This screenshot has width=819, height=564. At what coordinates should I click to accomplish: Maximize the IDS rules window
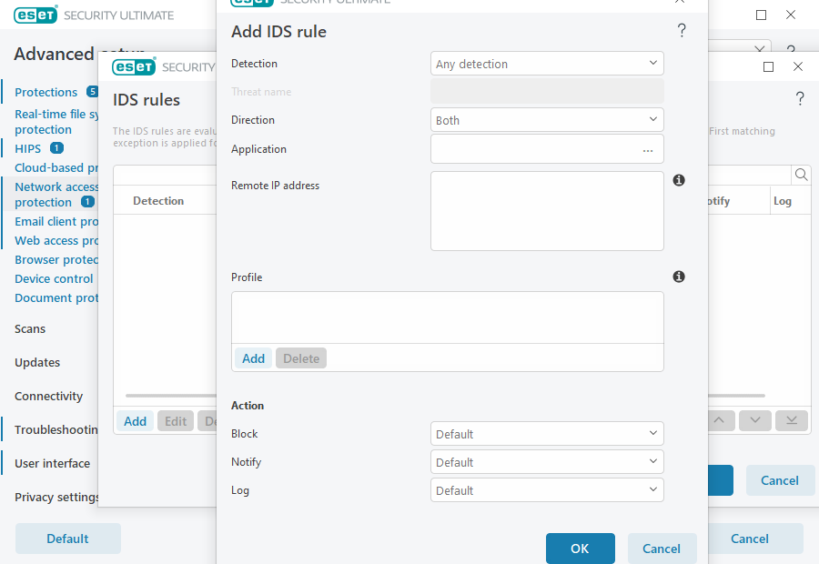[x=768, y=66]
